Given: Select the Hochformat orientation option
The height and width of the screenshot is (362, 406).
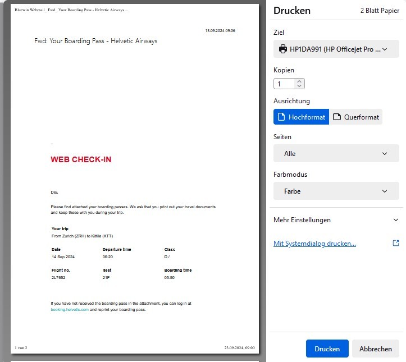Looking at the screenshot, I should pyautogui.click(x=301, y=117).
